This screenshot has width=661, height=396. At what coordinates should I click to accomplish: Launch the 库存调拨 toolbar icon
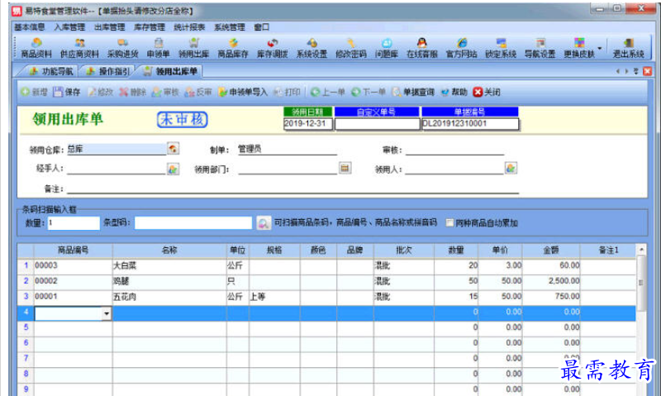[x=272, y=47]
